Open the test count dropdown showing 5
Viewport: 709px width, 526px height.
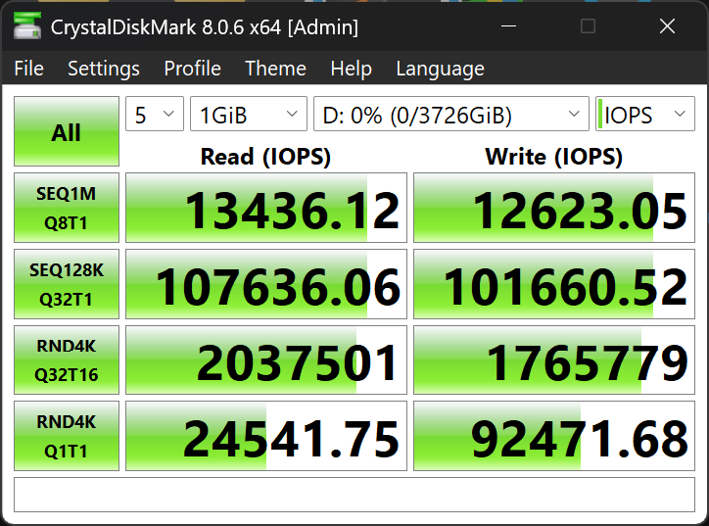point(155,114)
